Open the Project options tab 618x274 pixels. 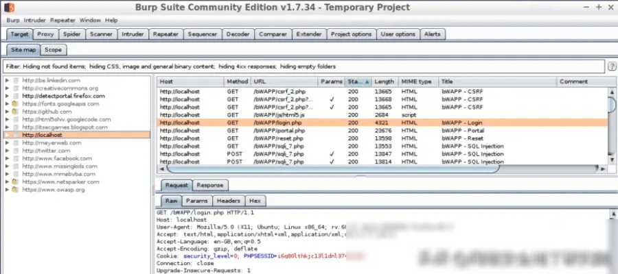tap(351, 34)
